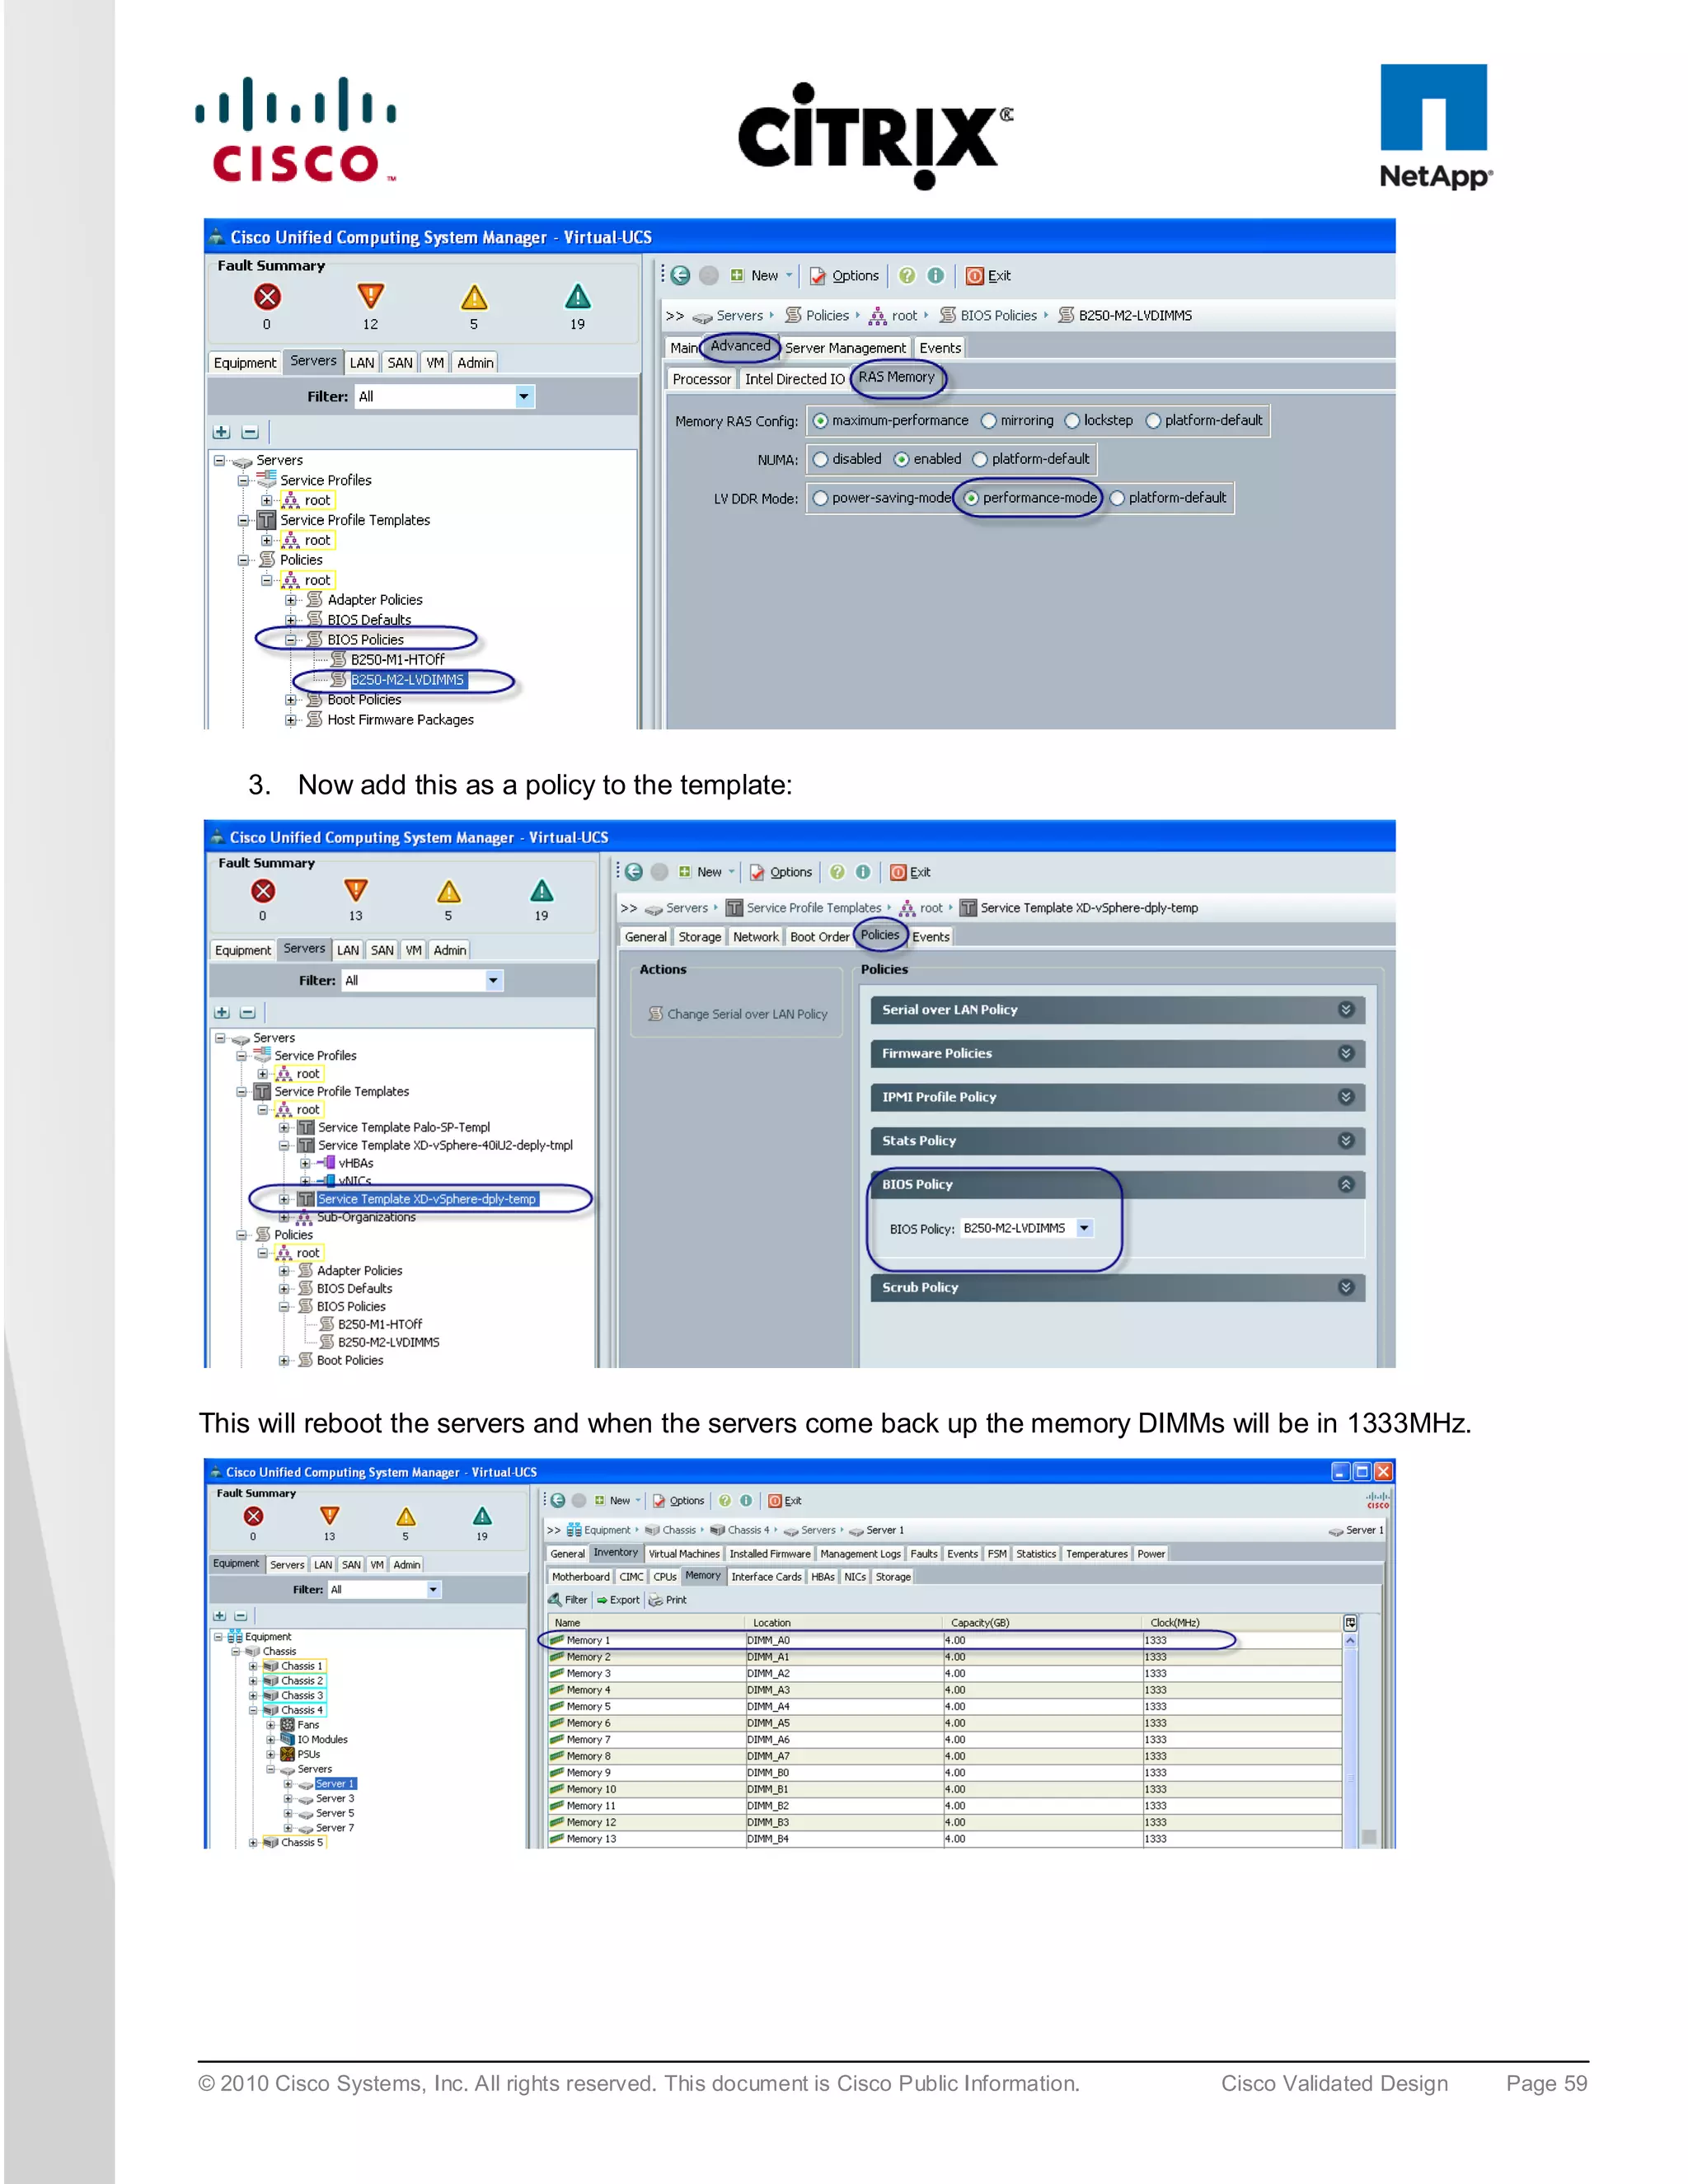The height and width of the screenshot is (2184, 1688).
Task: Expand the Serial over LAN Policy section
Action: [1346, 1010]
